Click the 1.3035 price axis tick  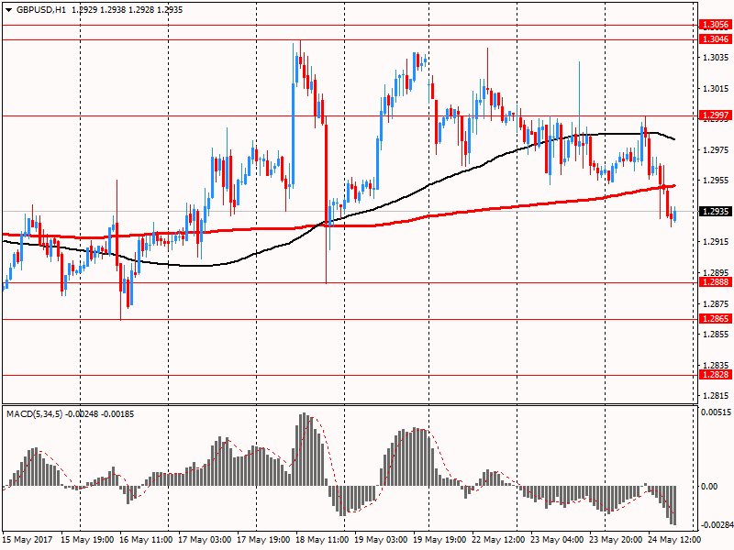(717, 58)
